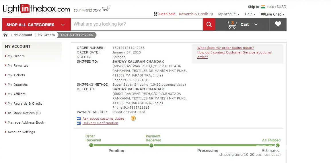Click the 'Pending' stage label
The image size is (331, 163).
pos(116,151)
